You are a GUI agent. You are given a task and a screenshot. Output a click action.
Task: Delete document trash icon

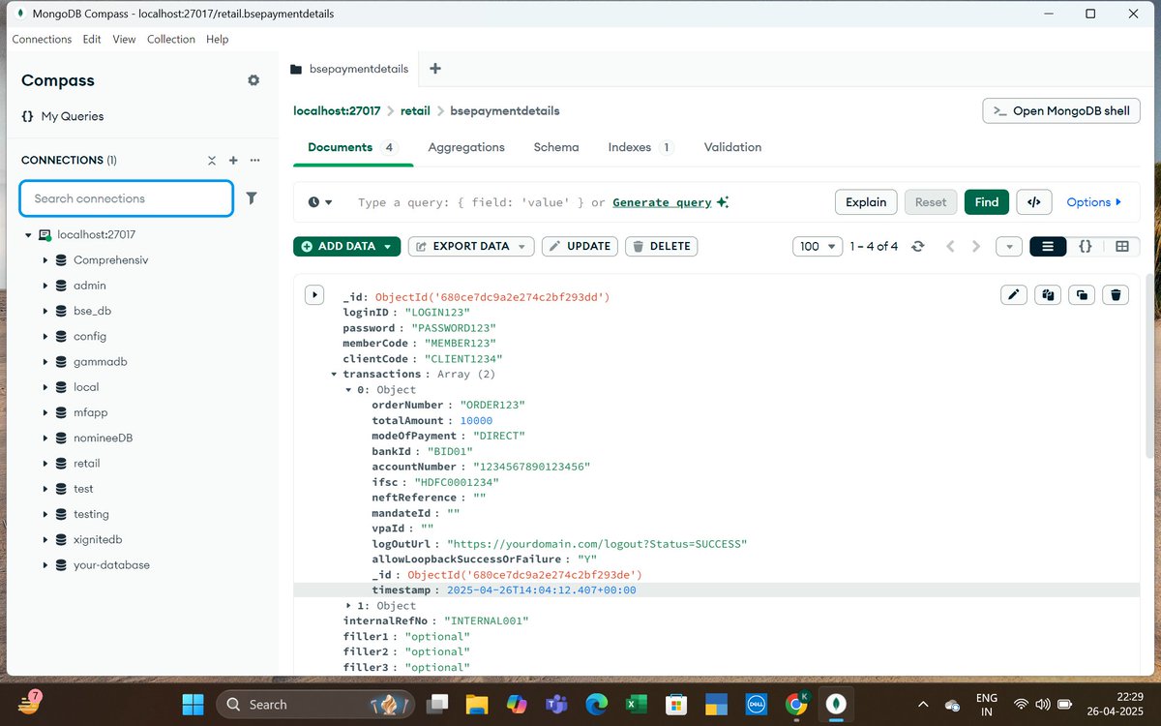coord(1116,295)
